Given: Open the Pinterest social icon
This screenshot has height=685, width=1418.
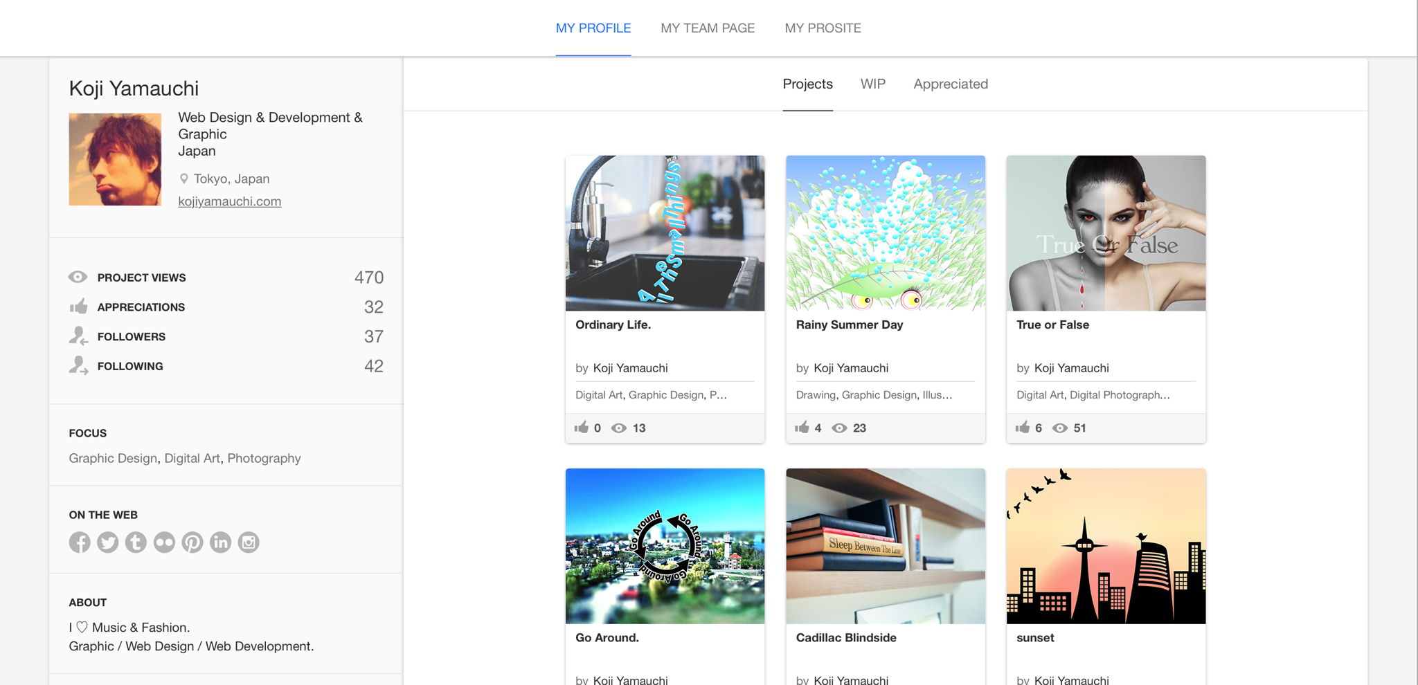Looking at the screenshot, I should (192, 542).
